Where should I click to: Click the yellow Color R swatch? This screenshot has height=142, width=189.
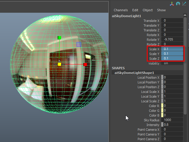pos(162,106)
